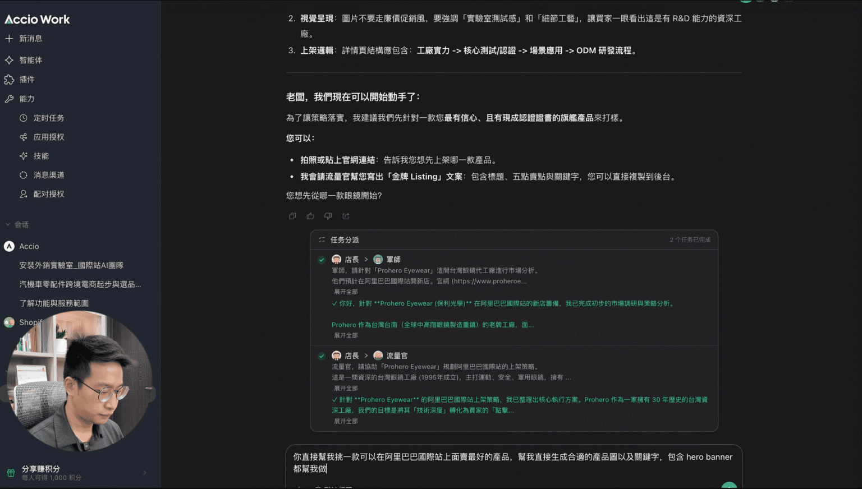The image size is (862, 489).
Task: Dislike the reply with thumbs-down icon
Action: click(328, 216)
